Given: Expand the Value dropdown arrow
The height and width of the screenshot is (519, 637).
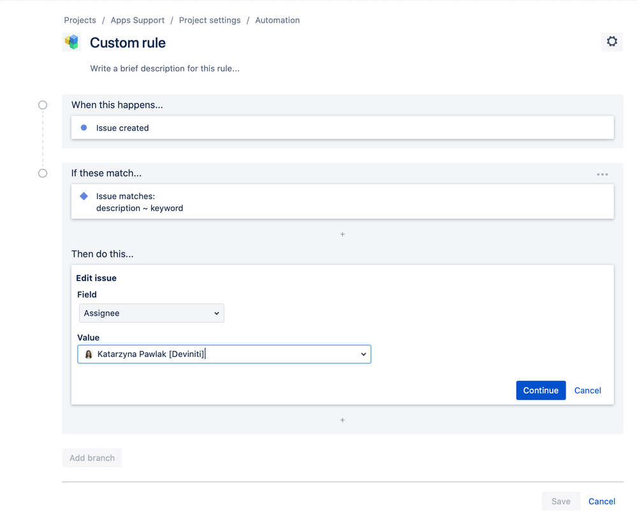Looking at the screenshot, I should click(363, 355).
